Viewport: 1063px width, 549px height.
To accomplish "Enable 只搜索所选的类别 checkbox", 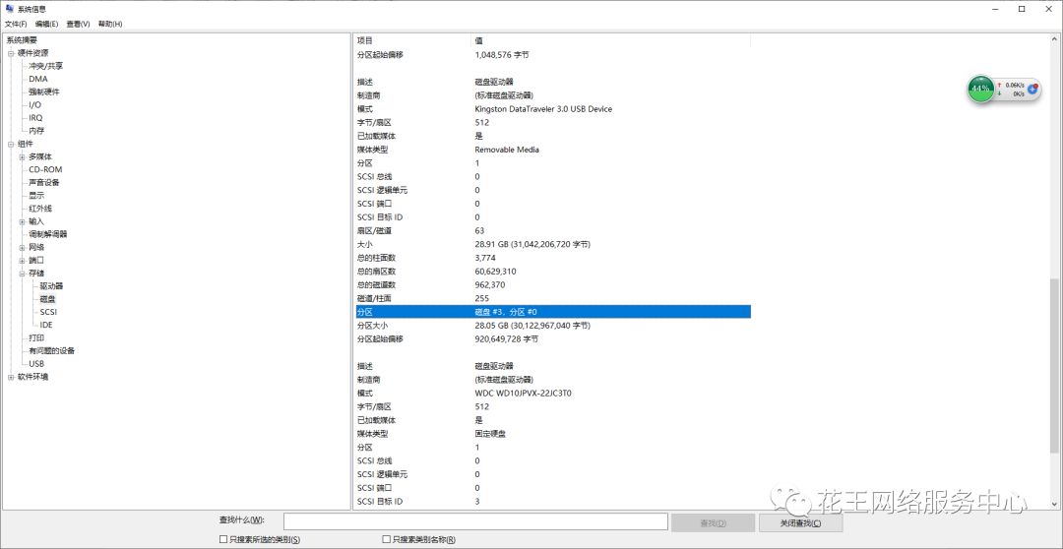I will (223, 539).
